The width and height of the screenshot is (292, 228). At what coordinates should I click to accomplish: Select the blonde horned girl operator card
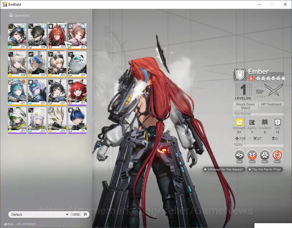coord(57,64)
